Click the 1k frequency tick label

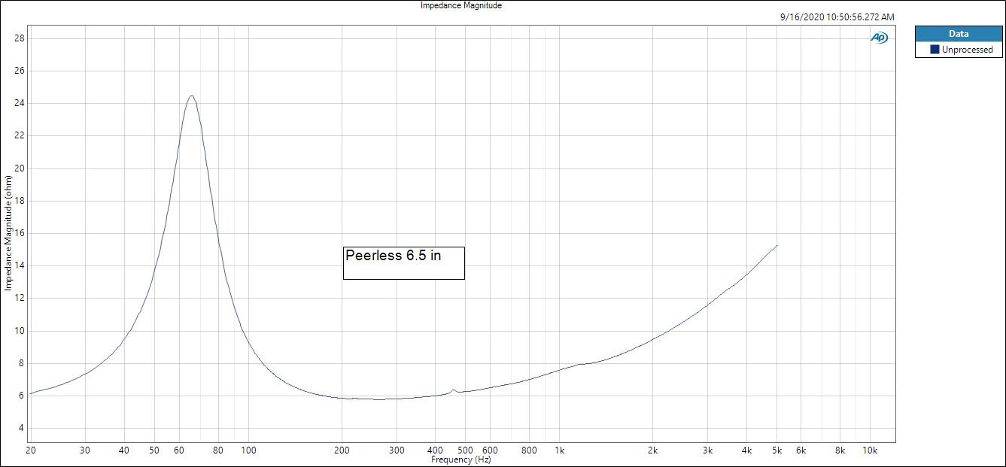(x=559, y=450)
